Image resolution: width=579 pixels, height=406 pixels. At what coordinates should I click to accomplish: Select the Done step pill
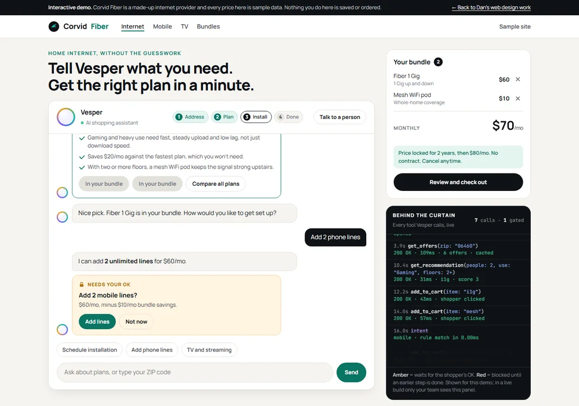click(289, 117)
